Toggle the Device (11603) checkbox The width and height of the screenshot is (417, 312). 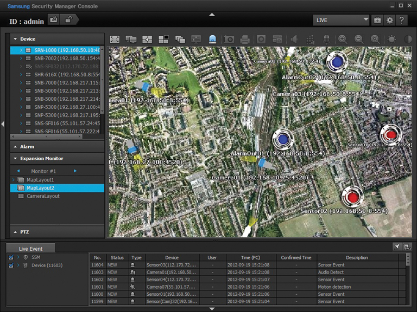pos(11,265)
